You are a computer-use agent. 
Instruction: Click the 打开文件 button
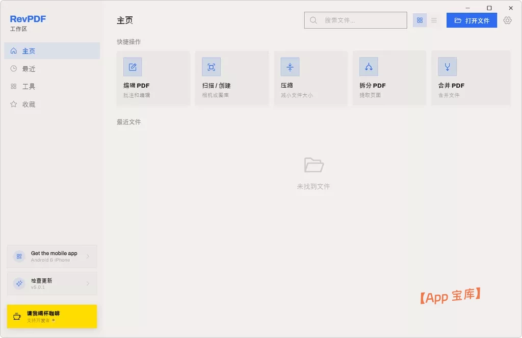[x=472, y=20]
